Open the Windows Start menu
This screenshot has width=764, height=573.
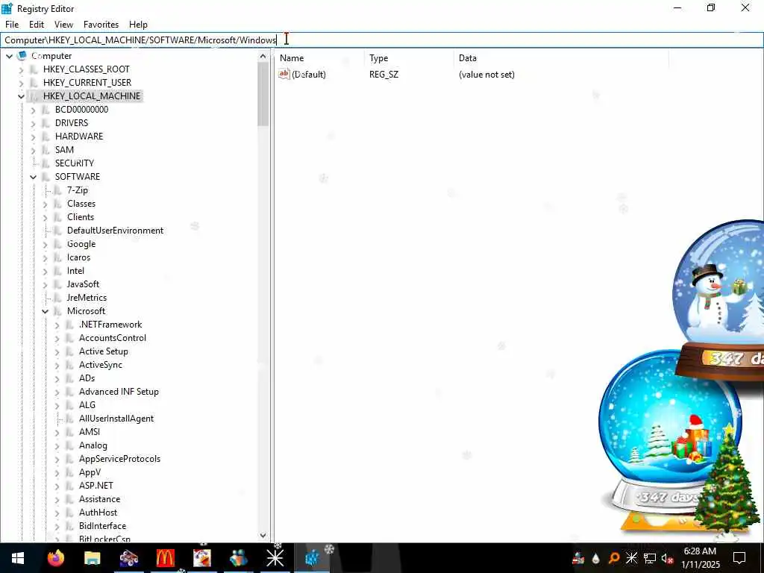[18, 558]
